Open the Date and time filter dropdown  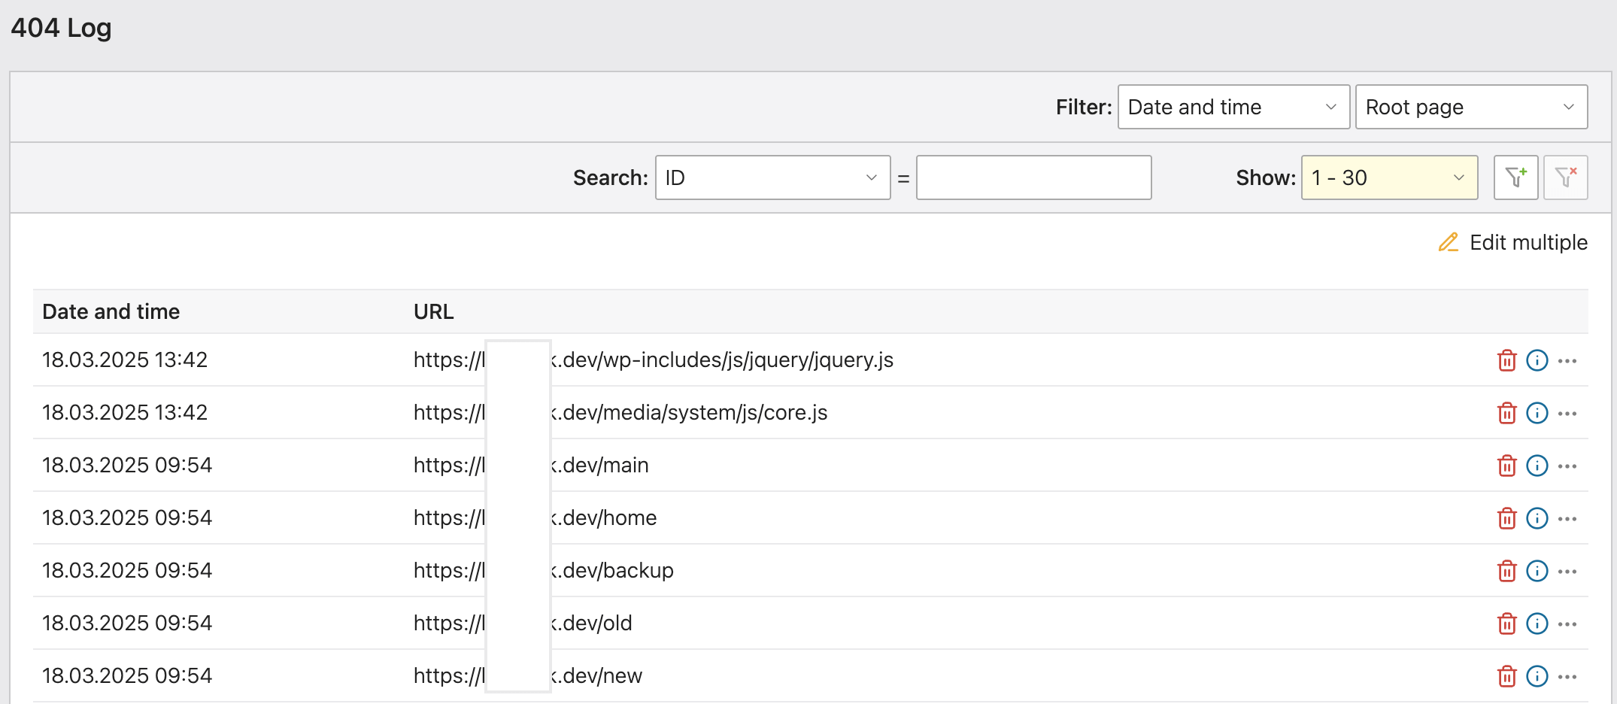(1233, 107)
